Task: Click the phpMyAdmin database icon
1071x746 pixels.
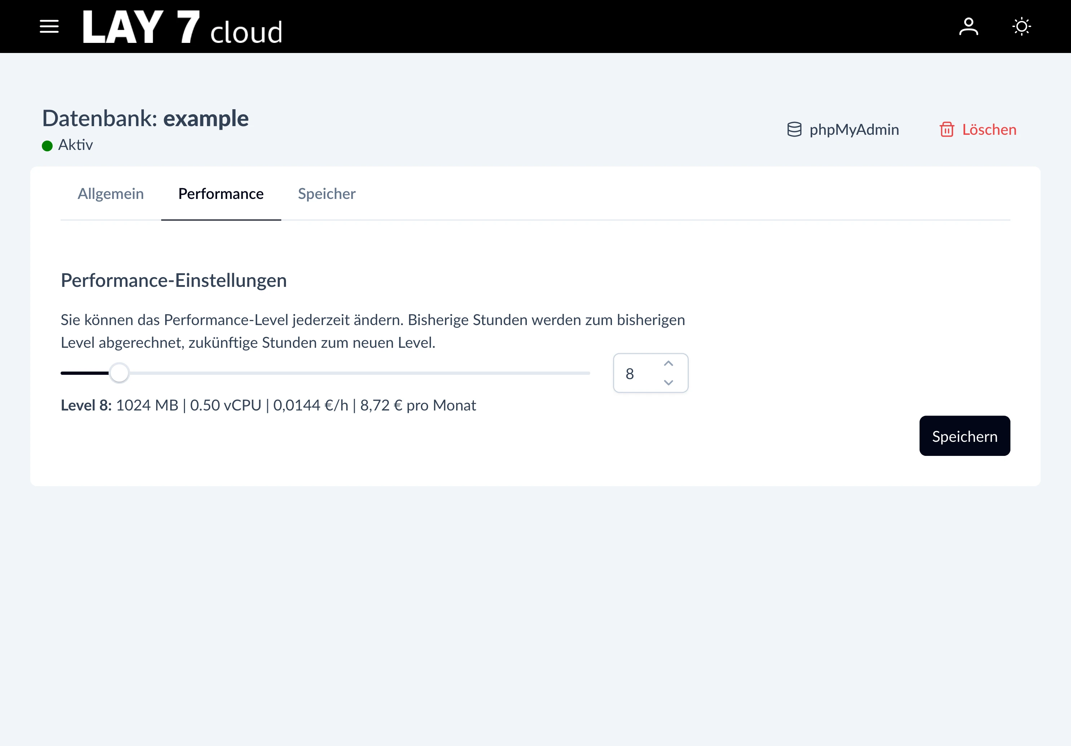Action: coord(794,130)
